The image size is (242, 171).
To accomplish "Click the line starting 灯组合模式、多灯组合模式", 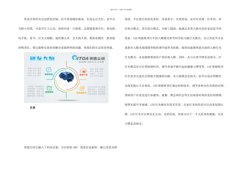I will click(x=173, y=29).
